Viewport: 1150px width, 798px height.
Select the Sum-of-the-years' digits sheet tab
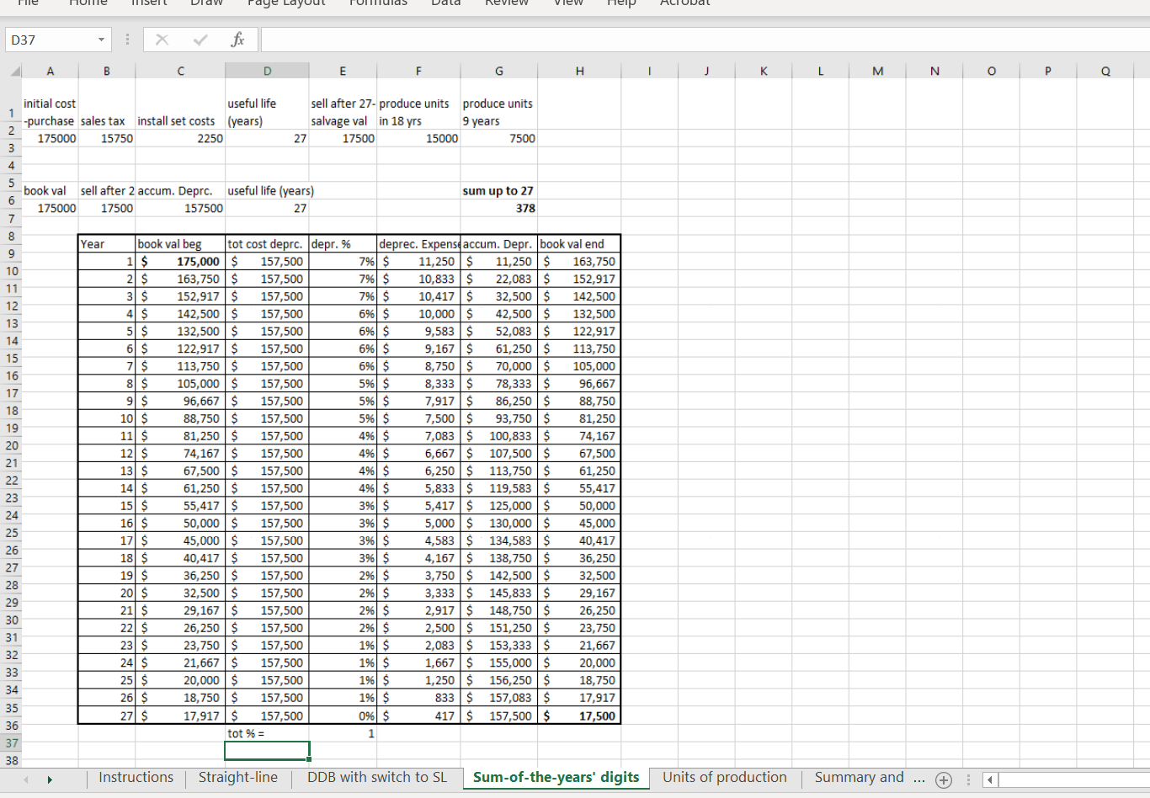pos(556,778)
